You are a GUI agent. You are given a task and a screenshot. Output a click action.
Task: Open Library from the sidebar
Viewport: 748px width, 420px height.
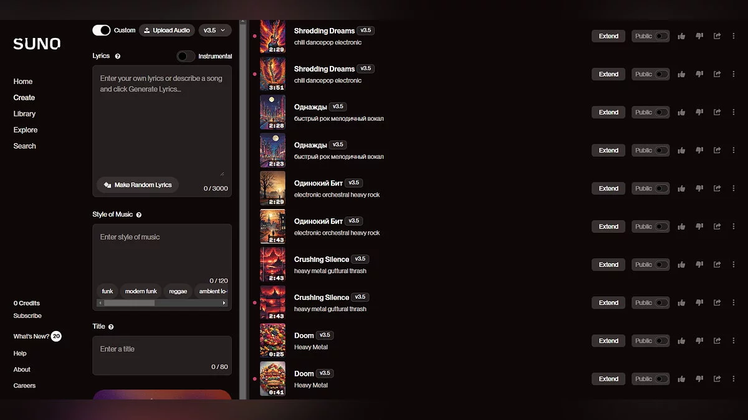pyautogui.click(x=24, y=114)
